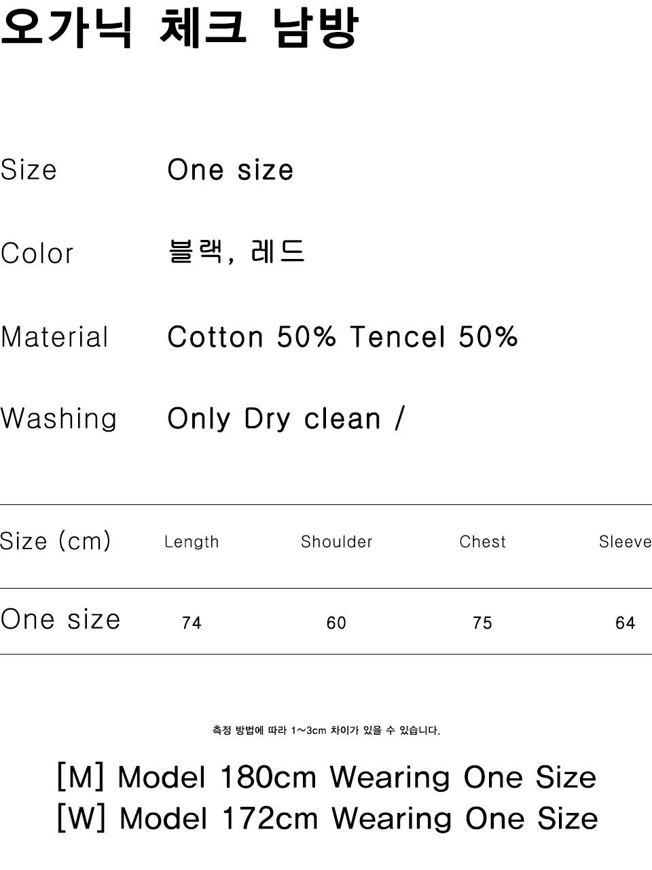652x870 pixels.
Task: Click the One size table row label
Action: coord(60,620)
